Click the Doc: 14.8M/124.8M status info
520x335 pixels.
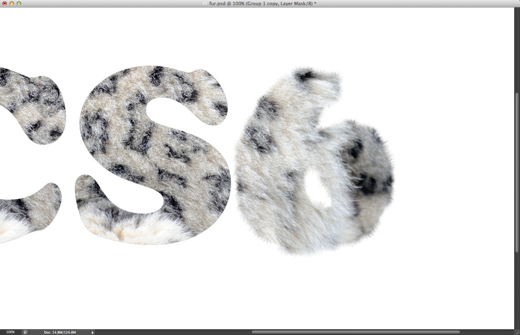click(60, 332)
